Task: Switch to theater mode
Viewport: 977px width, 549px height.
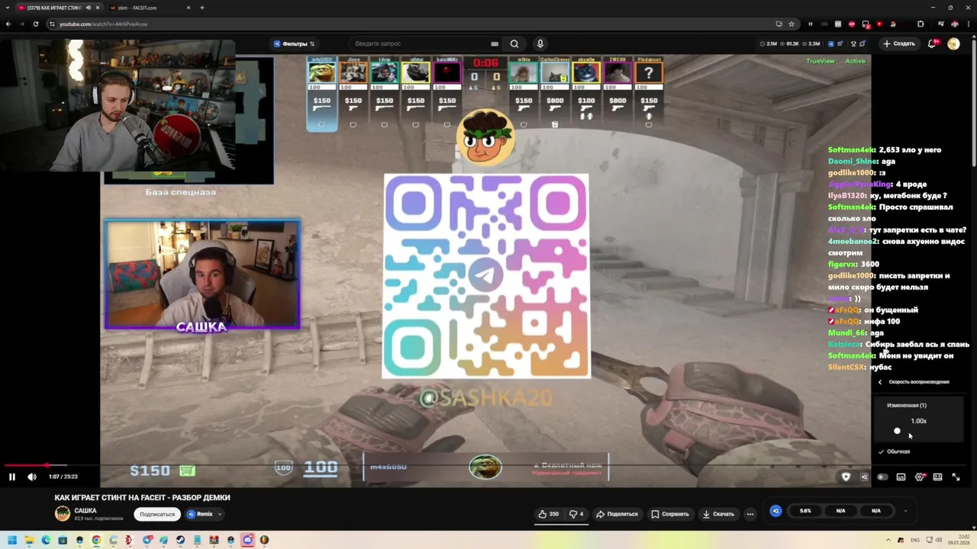Action: pyautogui.click(x=937, y=477)
